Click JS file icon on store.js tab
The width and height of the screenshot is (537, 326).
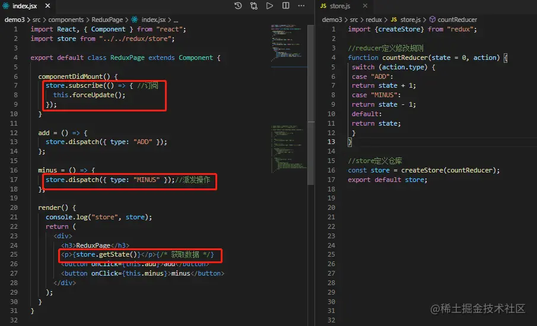click(x=323, y=6)
